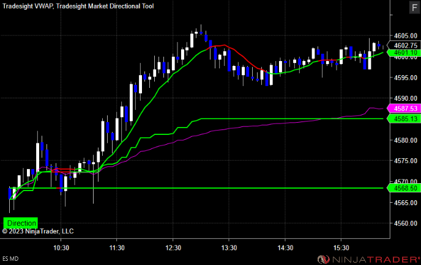
Task: Click the 4575.00 price axis label
Action: coord(406,161)
